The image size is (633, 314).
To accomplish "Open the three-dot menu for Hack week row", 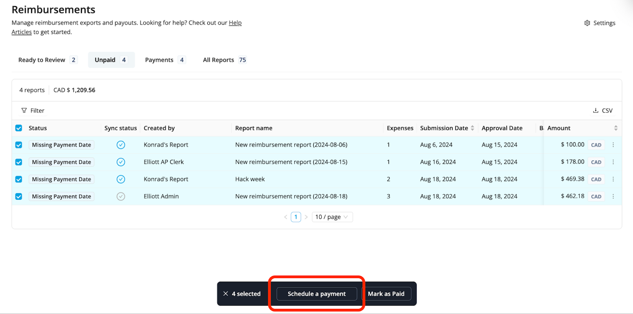I will (x=613, y=179).
